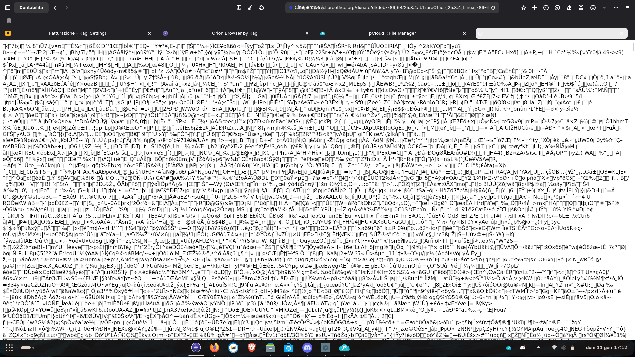635x357 pixels.
Task: Open the file manager dock icon
Action: pos(270,348)
